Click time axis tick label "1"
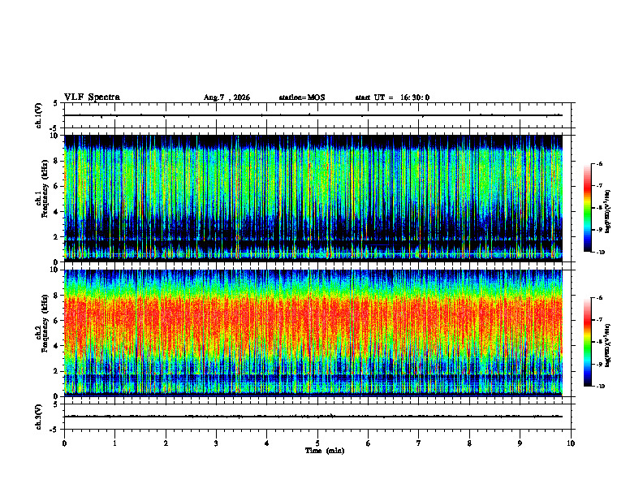This screenshot has width=643, height=497. tap(114, 443)
